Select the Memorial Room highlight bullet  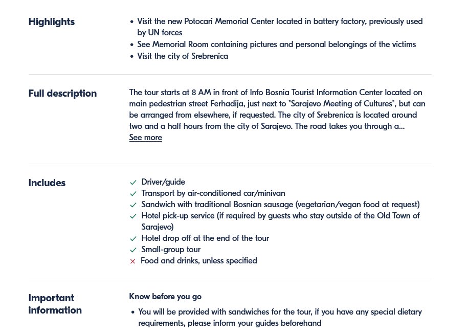276,44
